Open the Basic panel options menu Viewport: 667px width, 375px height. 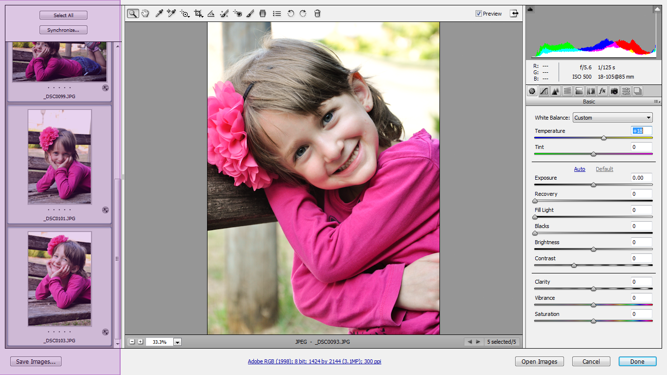(656, 102)
